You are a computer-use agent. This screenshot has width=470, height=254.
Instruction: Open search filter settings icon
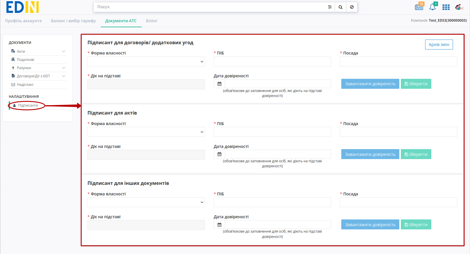coord(330,7)
